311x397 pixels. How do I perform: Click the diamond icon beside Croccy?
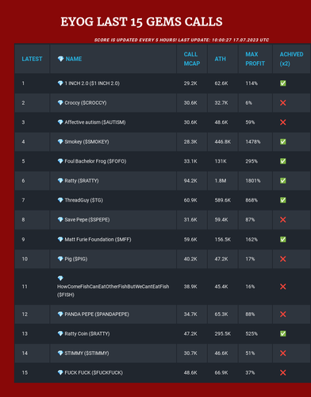[60, 102]
